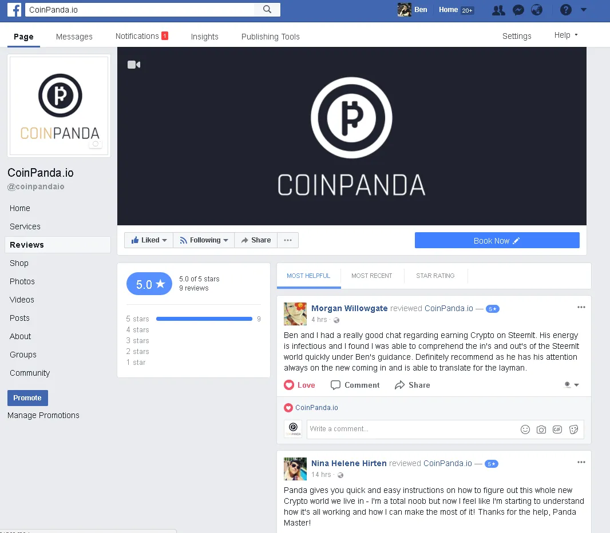Open options menu on Morgan Willowgate's review

point(581,307)
